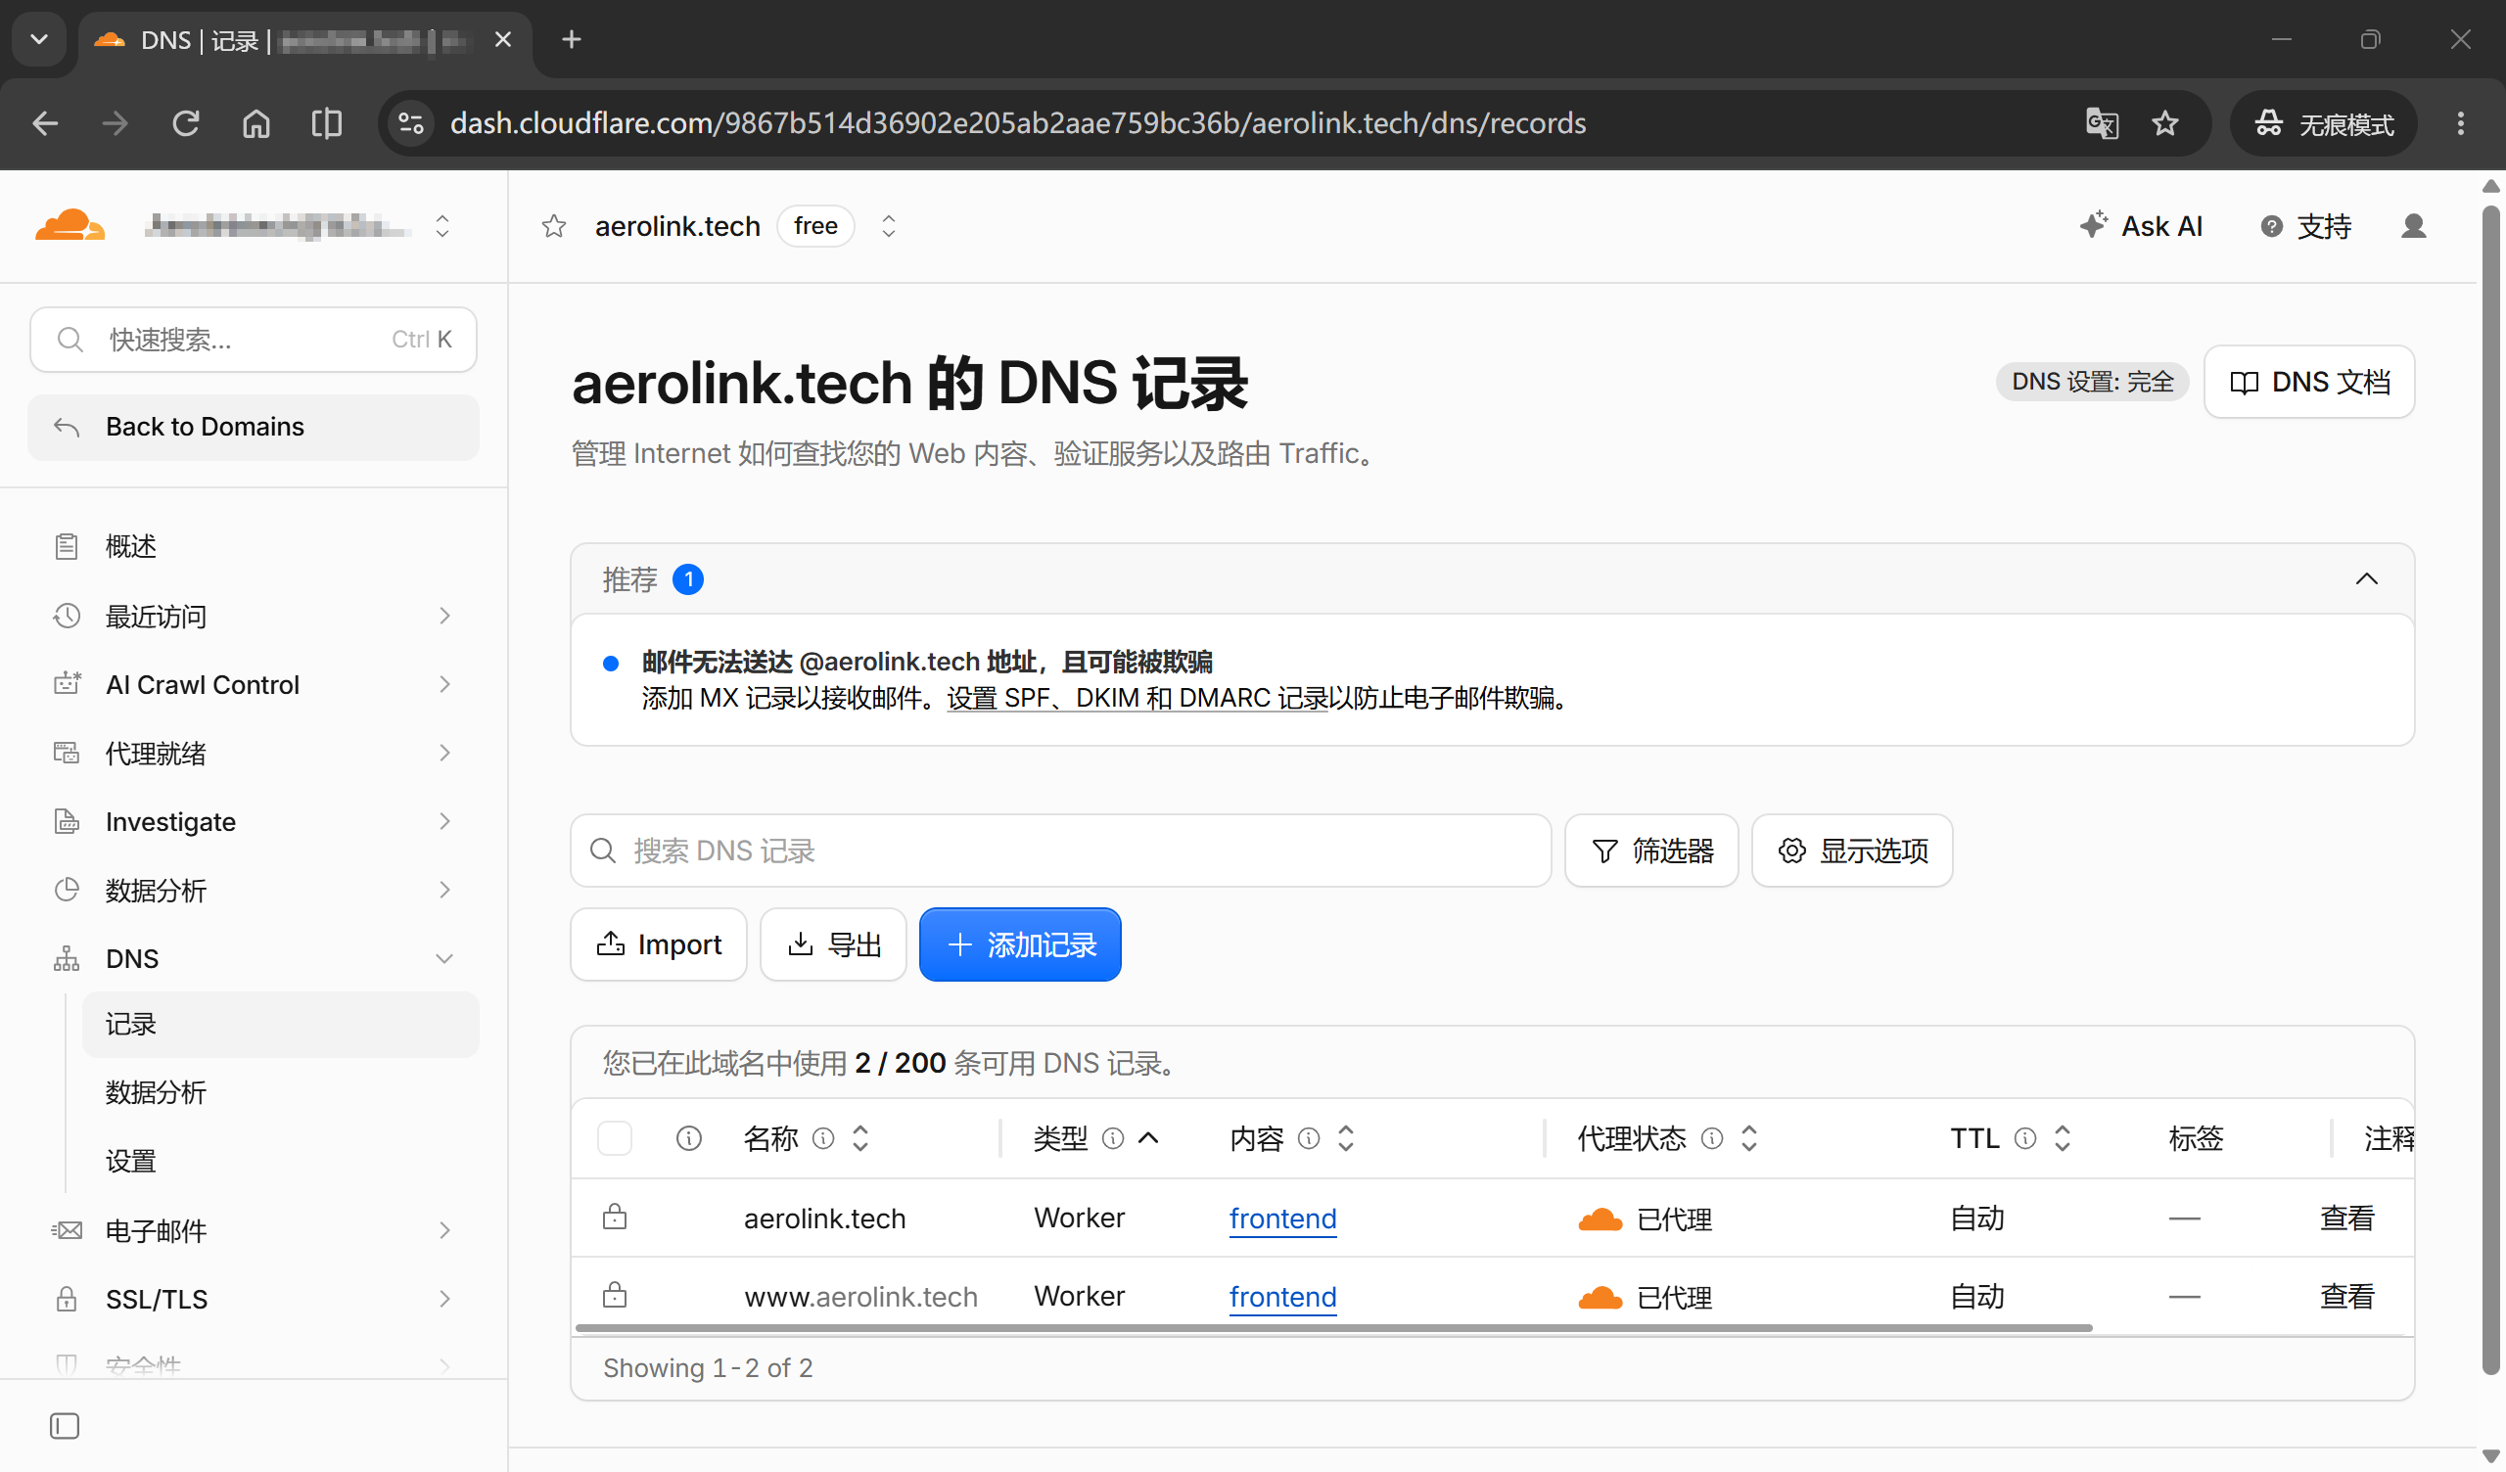
Task: Sort by 代理状态 column
Action: (x=1750, y=1138)
